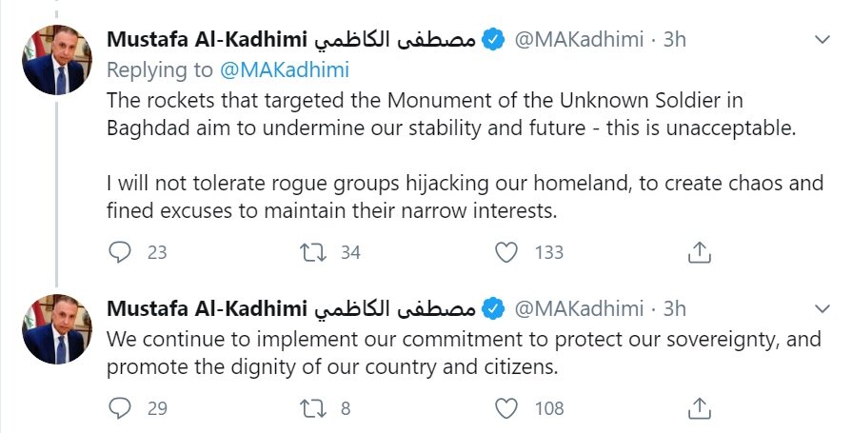The image size is (852, 433).
Task: Click verified badge on the second tweet
Action: click(492, 308)
